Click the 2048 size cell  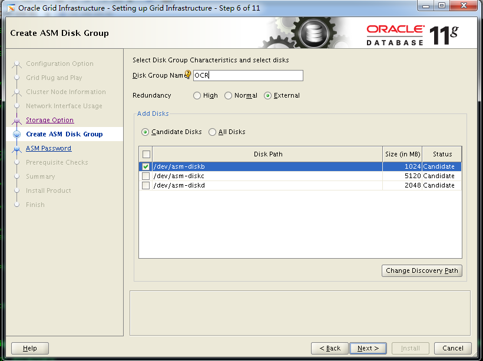tap(402, 185)
